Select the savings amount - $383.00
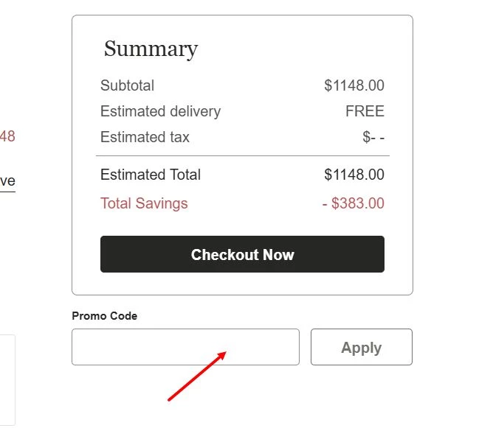This screenshot has width=493, height=428. (353, 203)
